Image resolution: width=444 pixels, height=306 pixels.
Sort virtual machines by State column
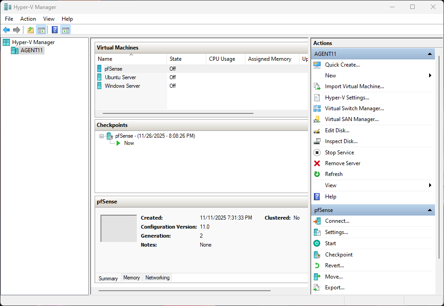[x=176, y=59]
